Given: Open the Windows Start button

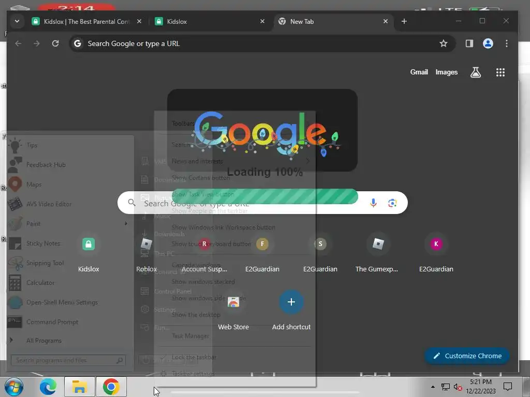Looking at the screenshot, I should click(13, 387).
